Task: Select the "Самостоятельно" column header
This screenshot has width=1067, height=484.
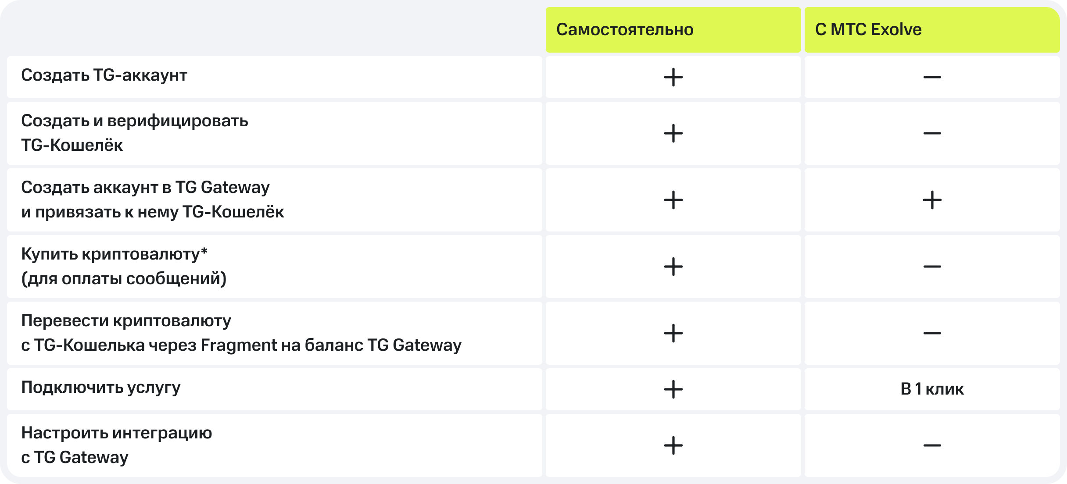Action: point(625,30)
